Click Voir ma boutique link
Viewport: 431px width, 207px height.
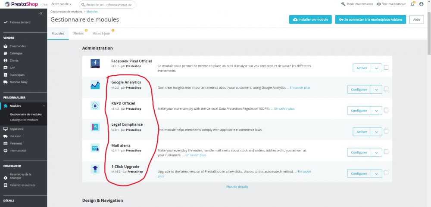tap(392, 4)
